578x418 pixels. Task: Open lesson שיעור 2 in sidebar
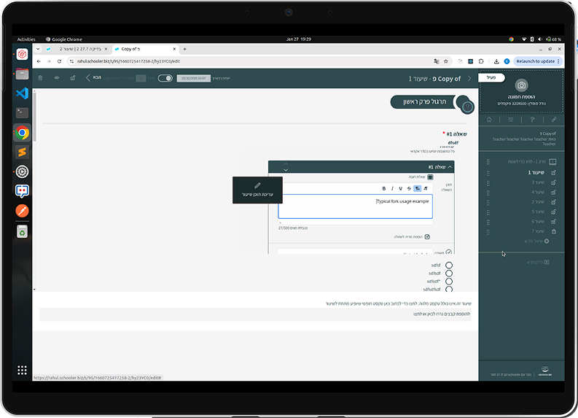(538, 202)
